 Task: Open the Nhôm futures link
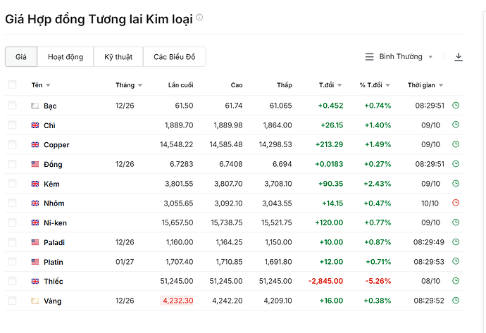click(x=54, y=203)
